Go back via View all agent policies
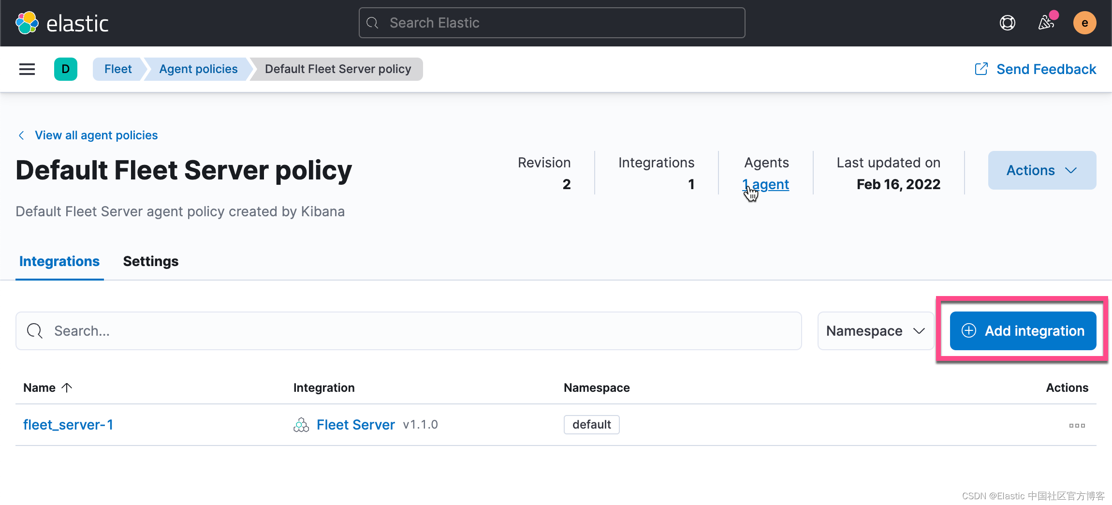 pos(96,135)
